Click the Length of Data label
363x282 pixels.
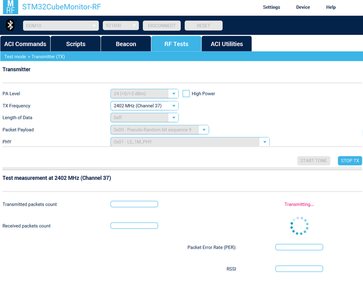pyautogui.click(x=17, y=118)
